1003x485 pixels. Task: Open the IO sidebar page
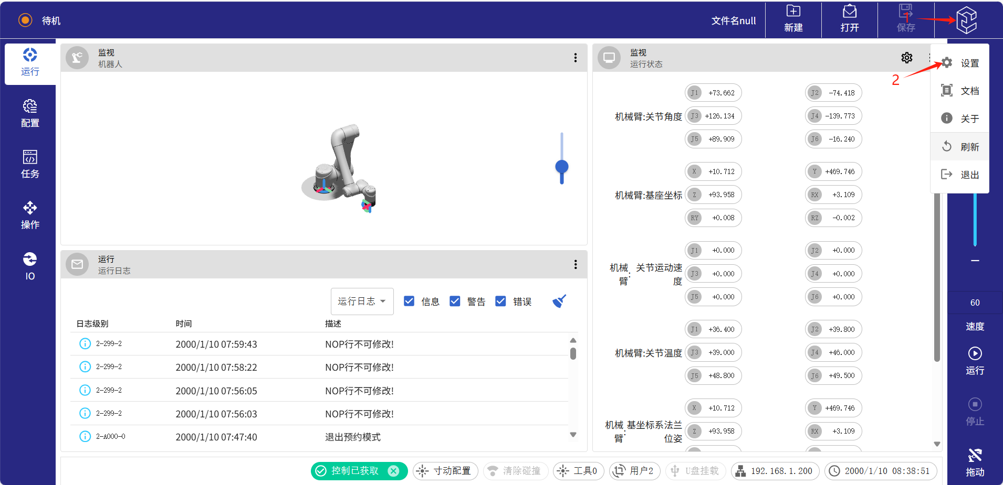[30, 266]
